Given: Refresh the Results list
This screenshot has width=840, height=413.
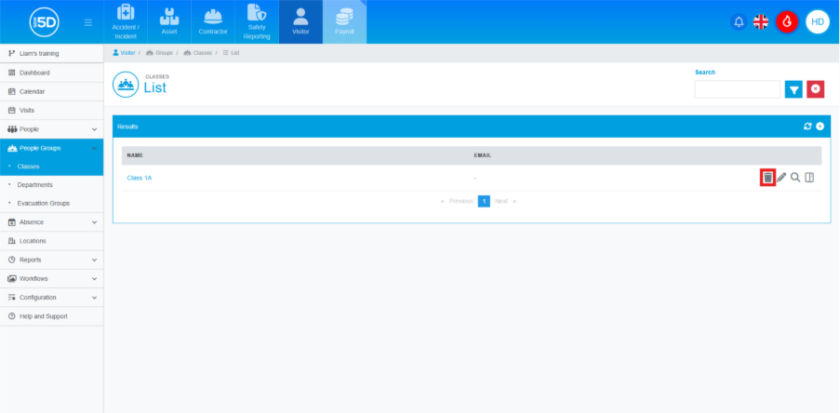Looking at the screenshot, I should pyautogui.click(x=807, y=126).
